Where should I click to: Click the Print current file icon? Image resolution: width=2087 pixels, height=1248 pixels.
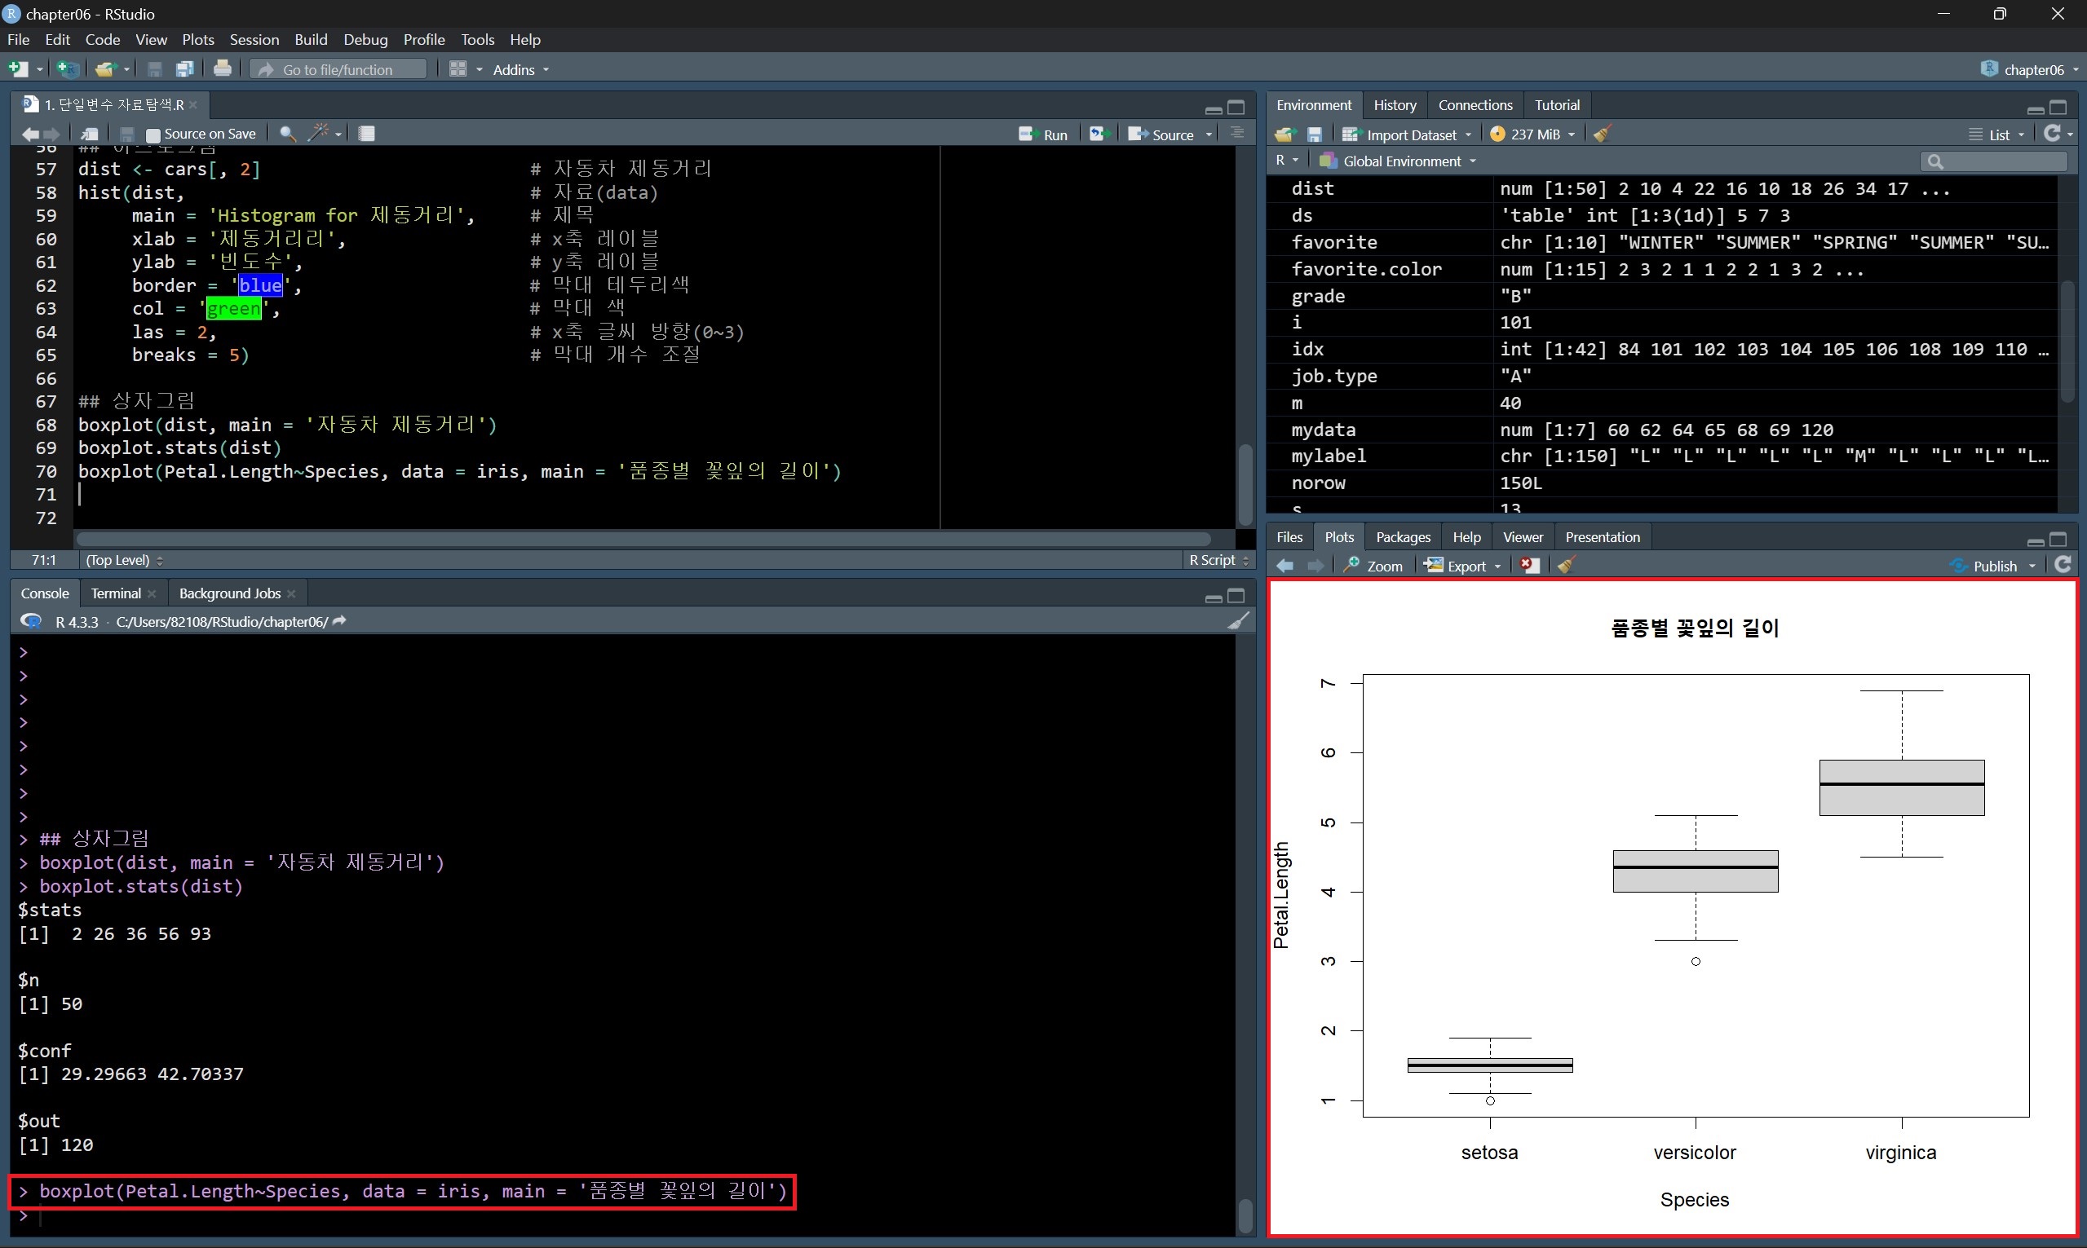click(222, 69)
